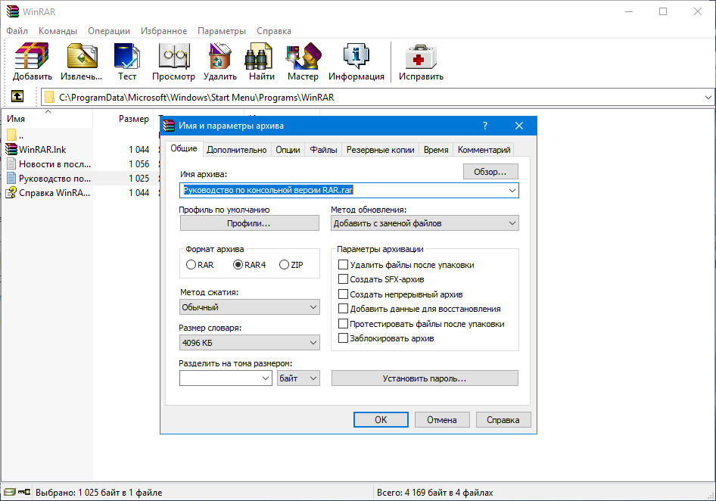Select the ZIP archive format
This screenshot has height=501, width=716.
285,265
